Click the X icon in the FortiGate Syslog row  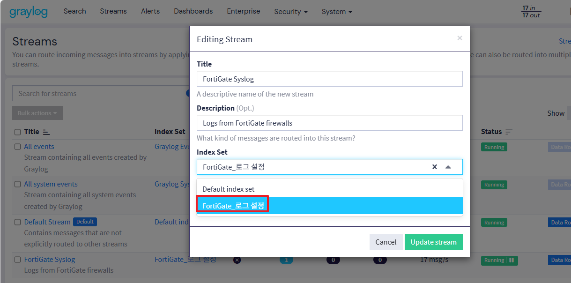pyautogui.click(x=237, y=260)
